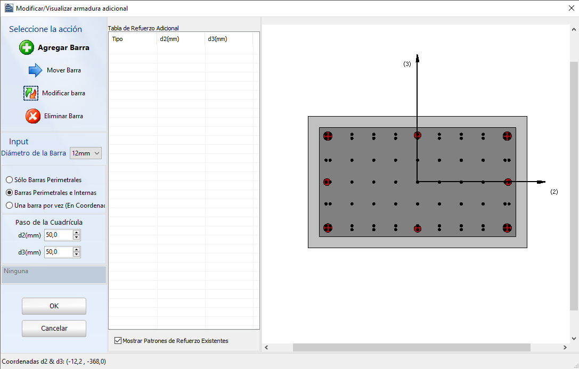Click the bottom-right red corner rebar
Screen dimensions: 579x369
point(507,228)
